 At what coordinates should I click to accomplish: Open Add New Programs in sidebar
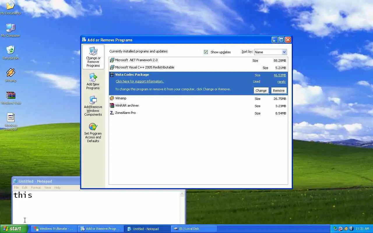pos(93,81)
